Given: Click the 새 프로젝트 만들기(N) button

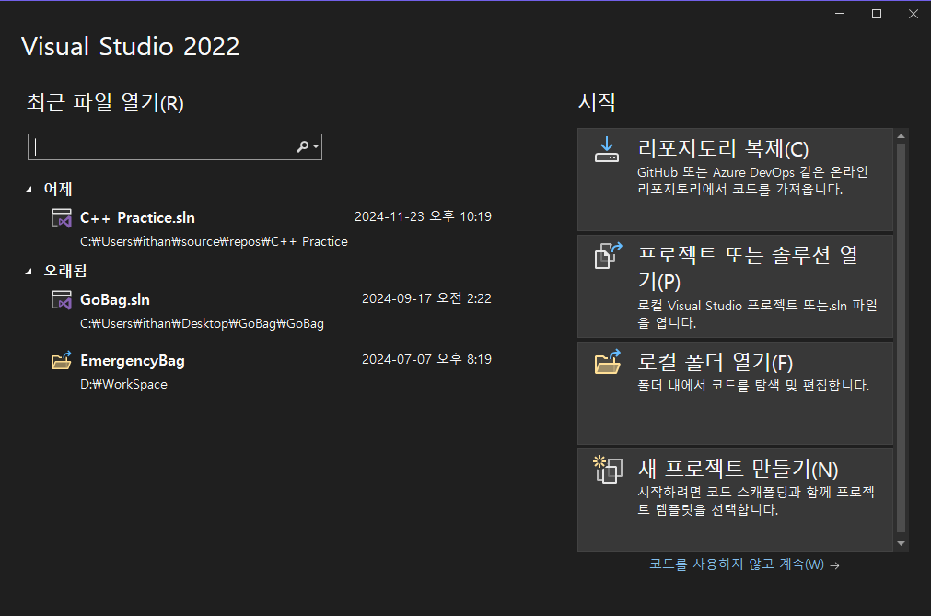Looking at the screenshot, I should pyautogui.click(x=735, y=500).
